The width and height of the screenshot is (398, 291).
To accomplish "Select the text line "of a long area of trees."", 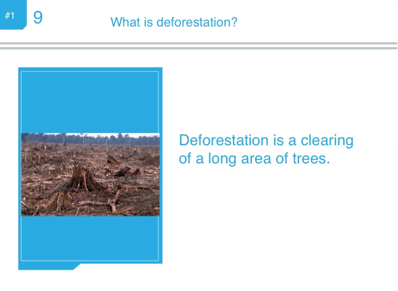I will (254, 159).
